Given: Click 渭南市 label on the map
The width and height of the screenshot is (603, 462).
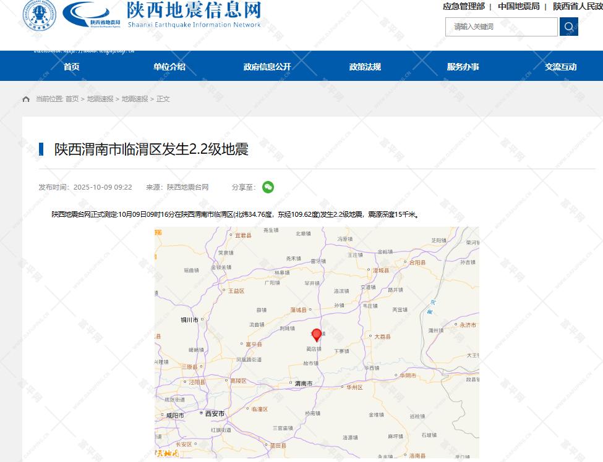Looking at the screenshot, I should pyautogui.click(x=303, y=384).
